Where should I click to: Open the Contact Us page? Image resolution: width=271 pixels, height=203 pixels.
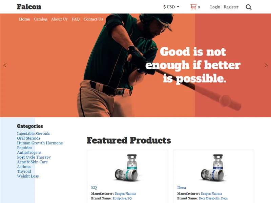click(93, 19)
